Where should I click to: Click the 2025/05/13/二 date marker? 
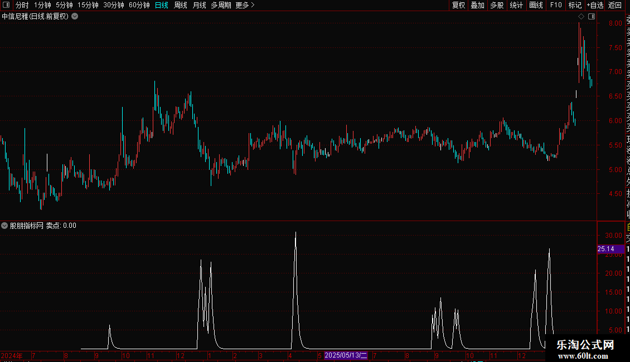click(x=346, y=355)
